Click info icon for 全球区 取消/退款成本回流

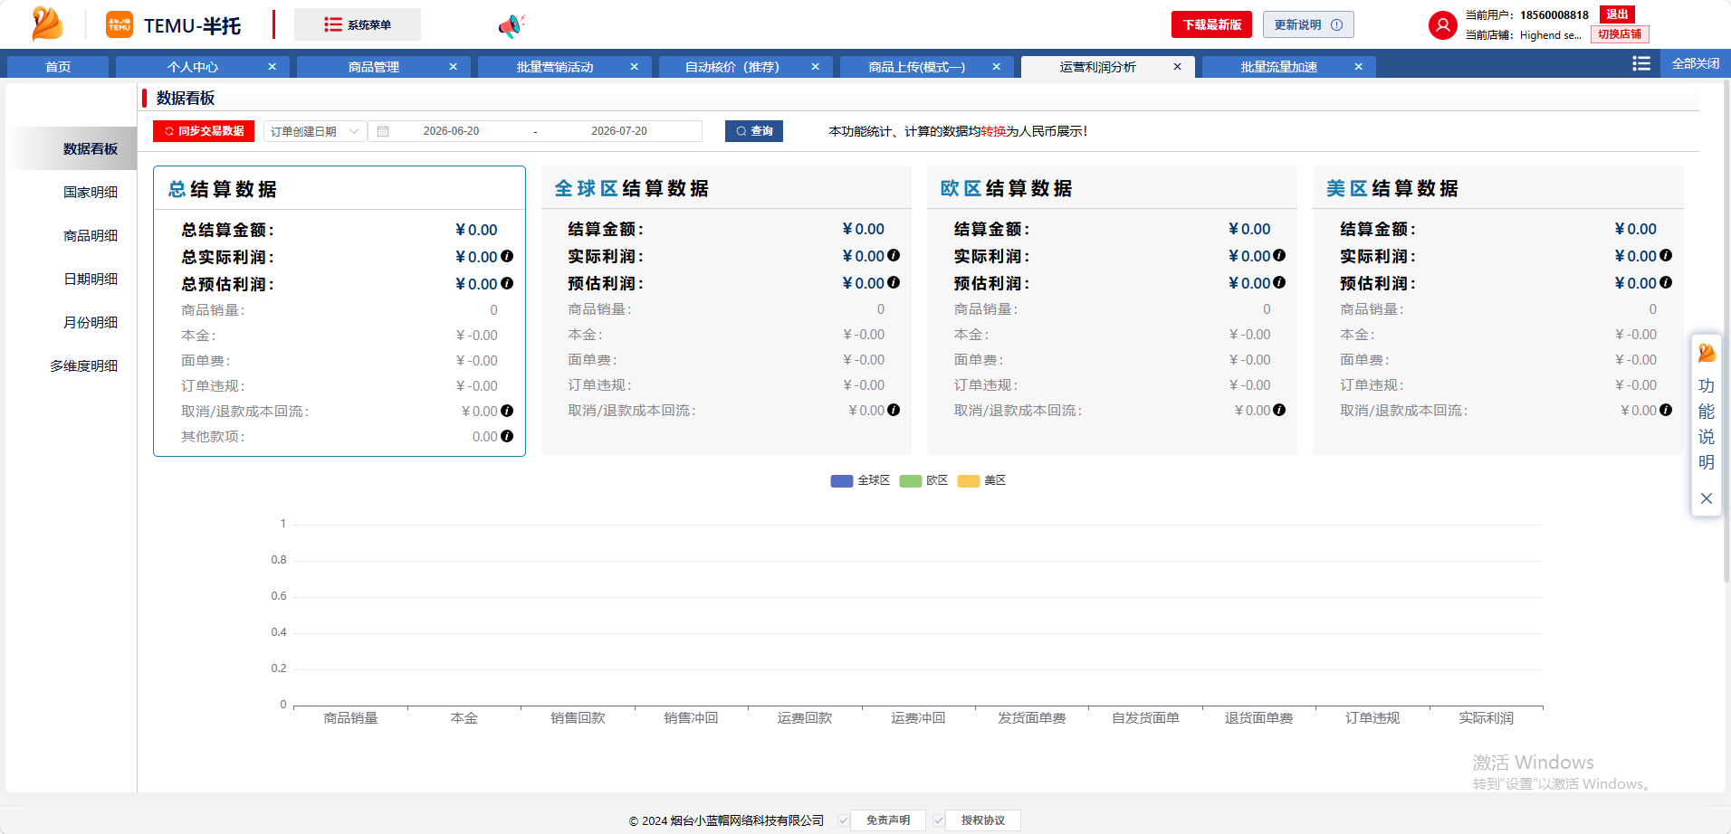click(x=894, y=410)
